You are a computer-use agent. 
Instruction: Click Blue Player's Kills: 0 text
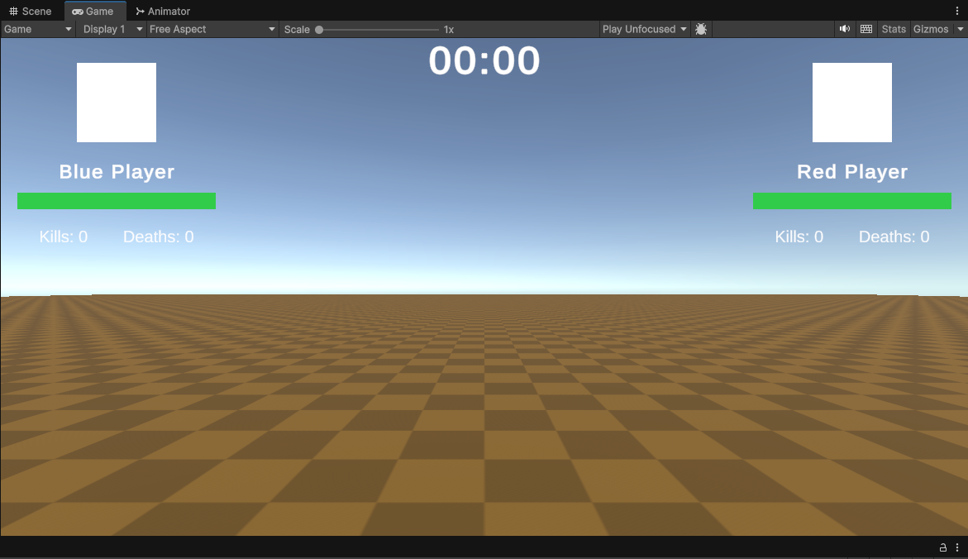pos(64,236)
